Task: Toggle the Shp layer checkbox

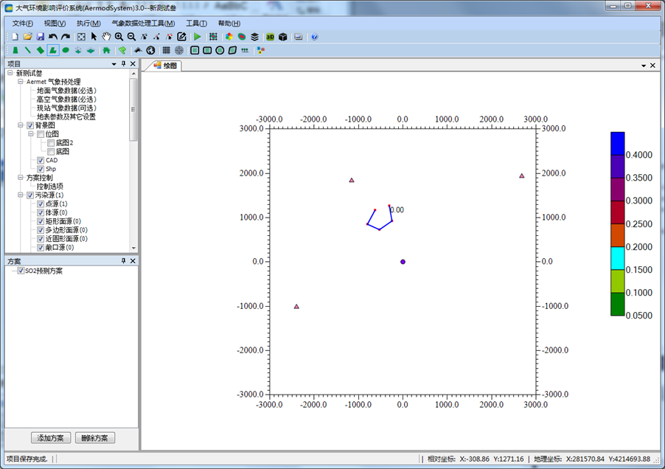Action: tap(41, 169)
